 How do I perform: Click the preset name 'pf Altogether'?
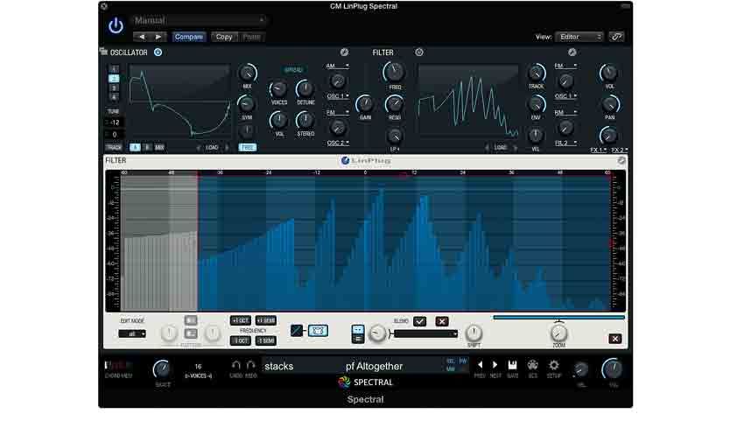(x=374, y=366)
